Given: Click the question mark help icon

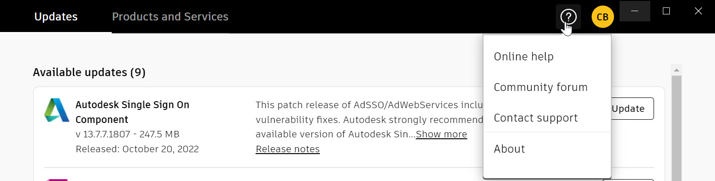Looking at the screenshot, I should pos(568,17).
